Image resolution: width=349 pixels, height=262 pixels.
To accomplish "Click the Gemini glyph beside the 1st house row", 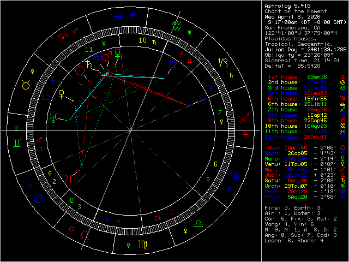I will pos(343,77).
